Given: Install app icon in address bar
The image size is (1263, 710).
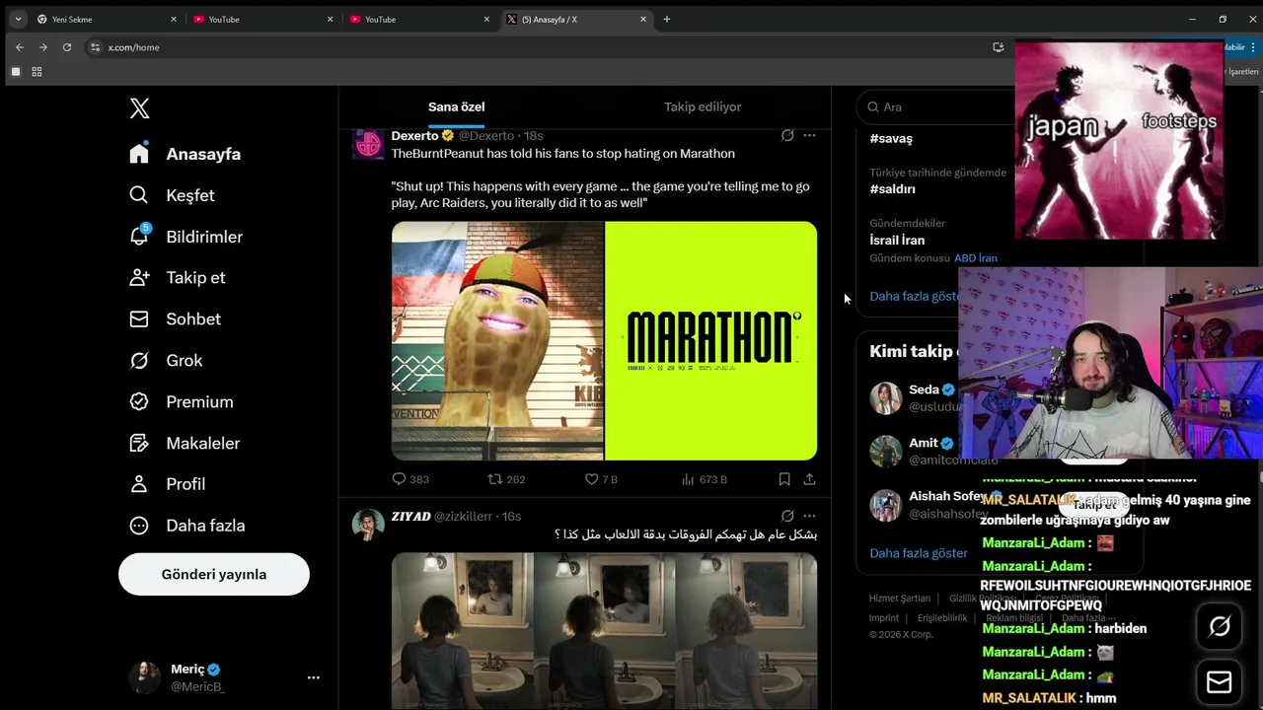Looking at the screenshot, I should pyautogui.click(x=998, y=47).
